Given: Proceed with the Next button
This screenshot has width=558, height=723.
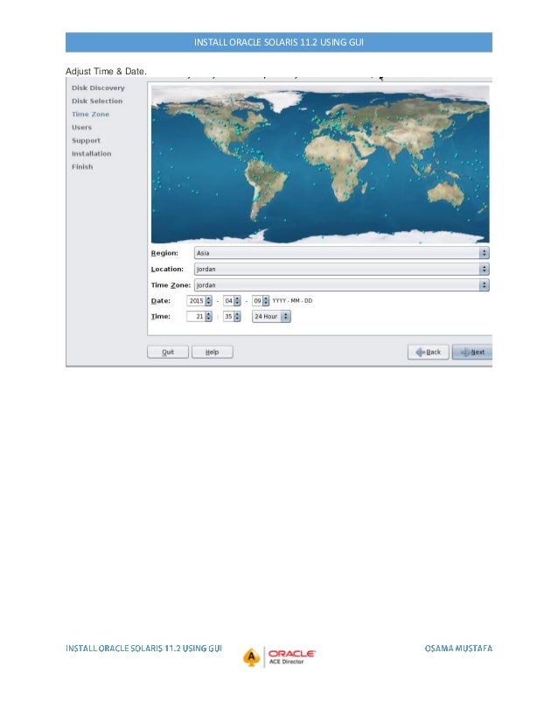Looking at the screenshot, I should [472, 352].
